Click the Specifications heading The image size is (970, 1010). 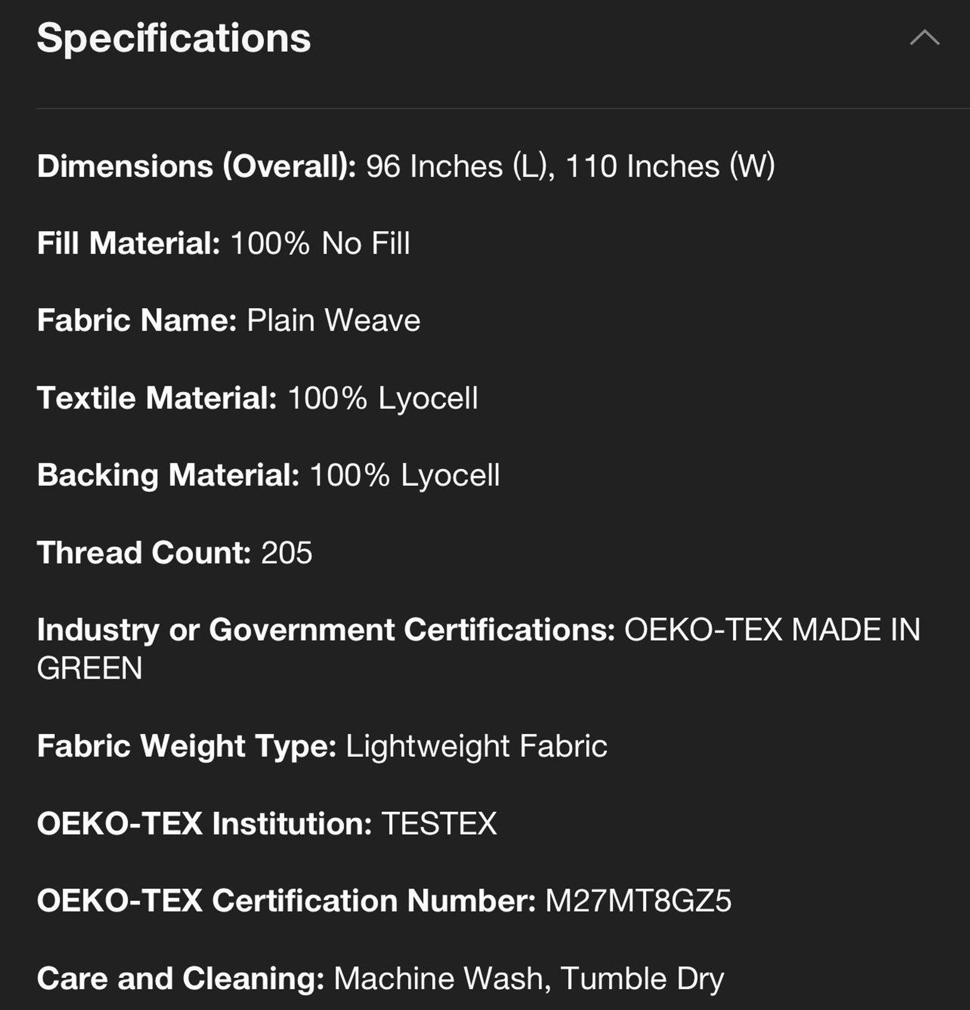(174, 38)
